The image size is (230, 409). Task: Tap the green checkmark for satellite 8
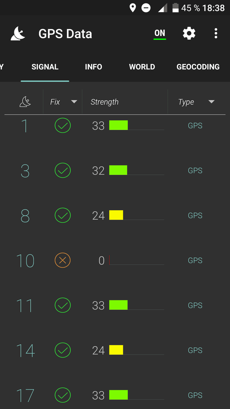point(62,215)
